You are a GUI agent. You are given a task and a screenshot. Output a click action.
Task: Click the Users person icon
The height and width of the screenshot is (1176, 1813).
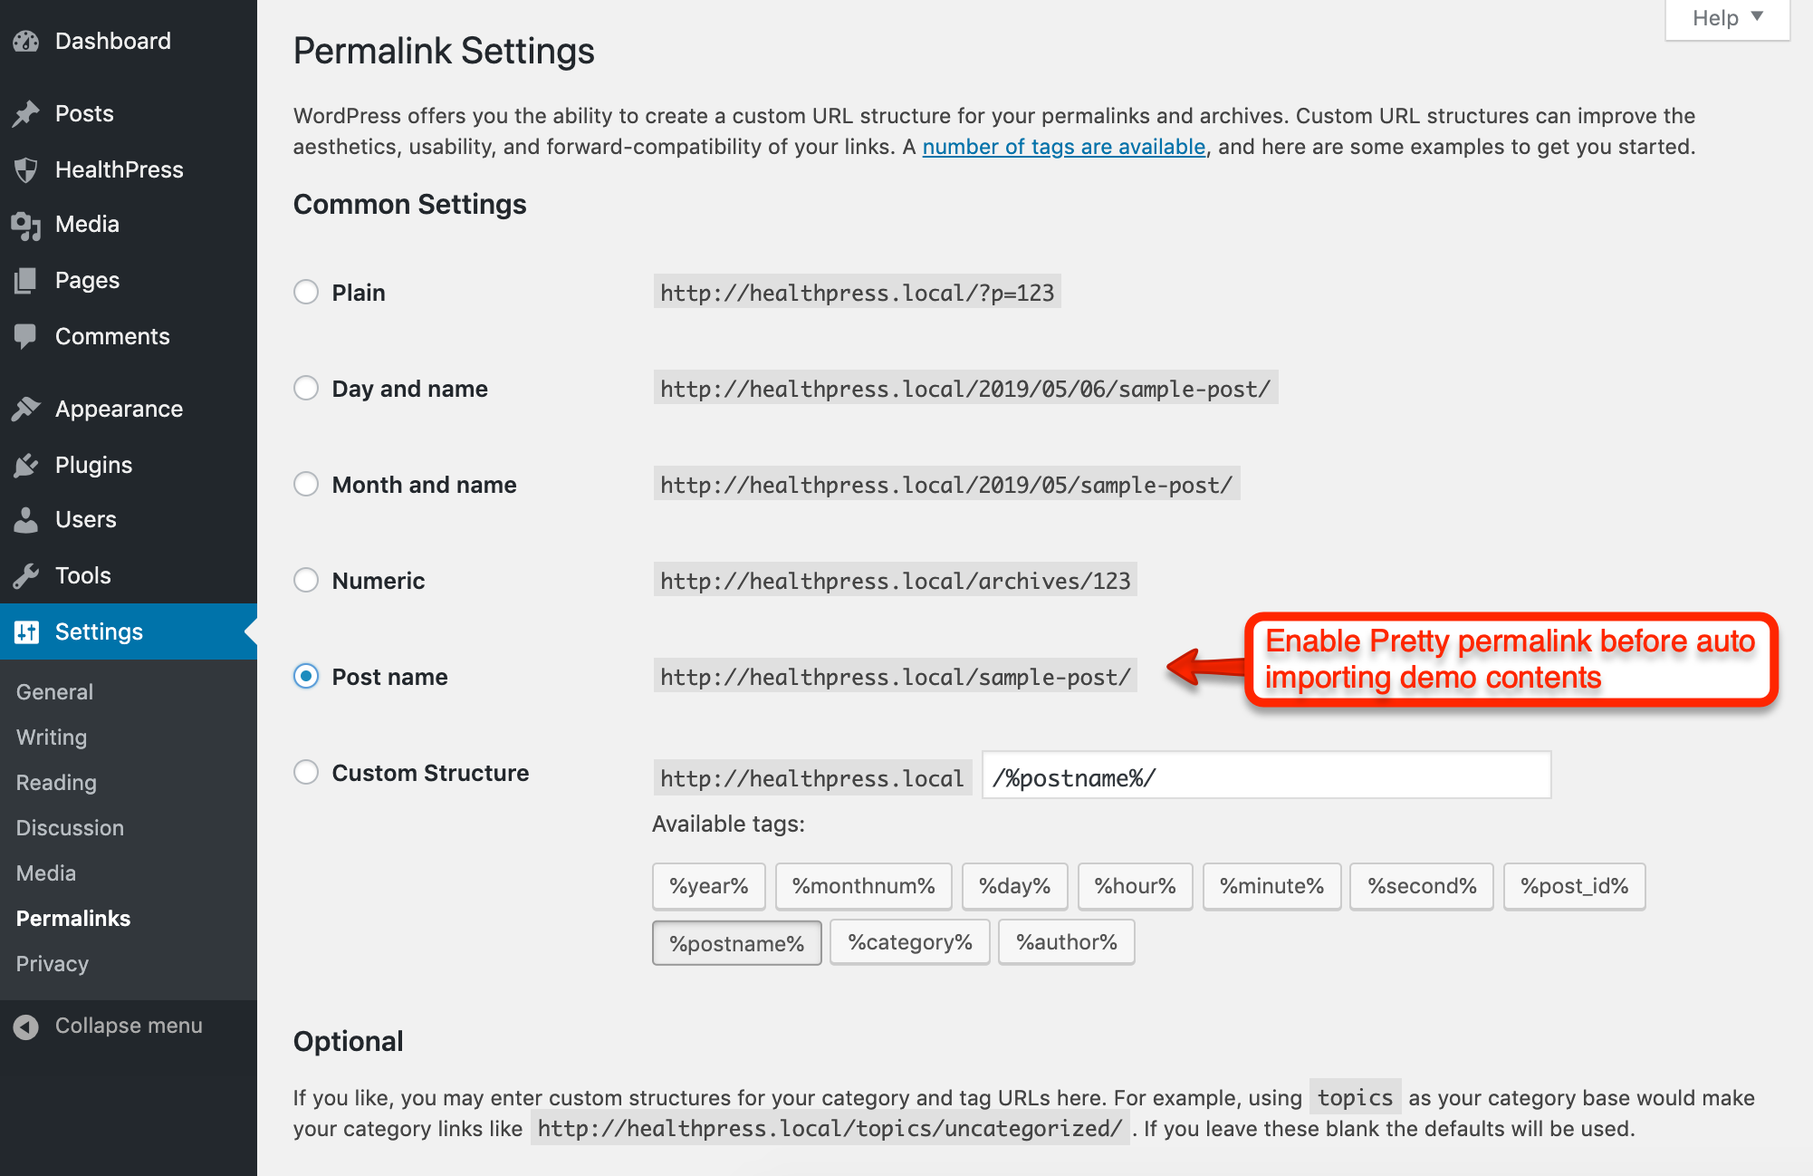point(26,520)
